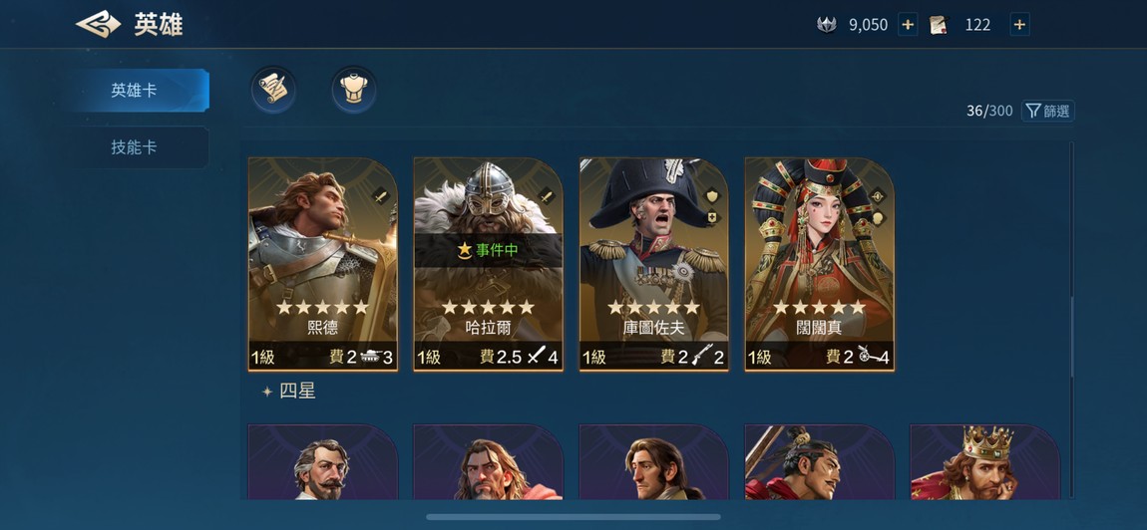Image resolution: width=1147 pixels, height=530 pixels.
Task: Select the 熙德 hero card
Action: [x=322, y=264]
